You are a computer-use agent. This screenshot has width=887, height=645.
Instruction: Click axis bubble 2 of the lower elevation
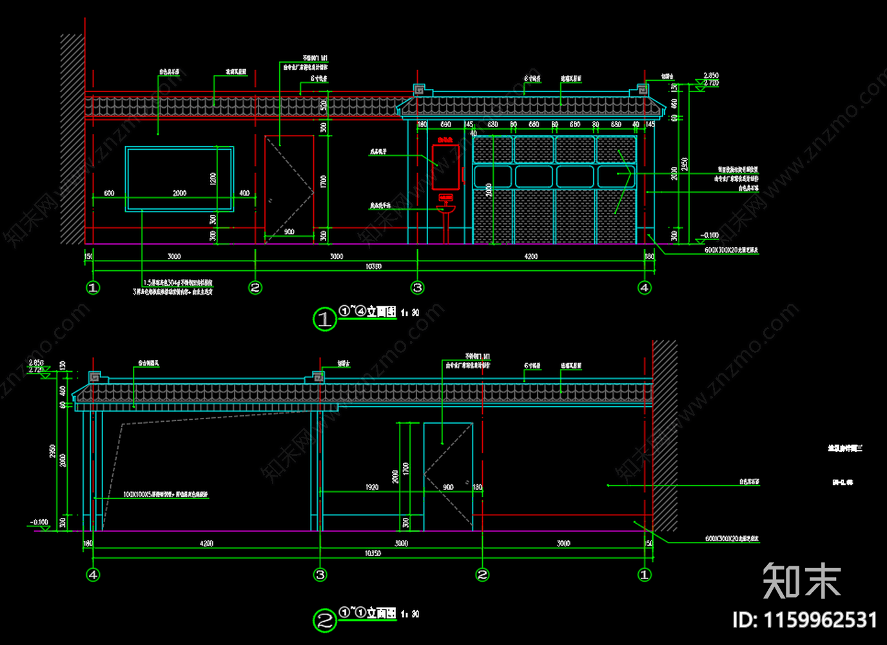[x=482, y=575]
